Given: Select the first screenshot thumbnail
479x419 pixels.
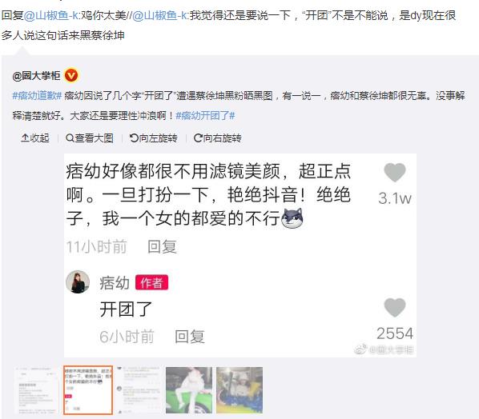Looking at the screenshot, I should (x=36, y=390).
